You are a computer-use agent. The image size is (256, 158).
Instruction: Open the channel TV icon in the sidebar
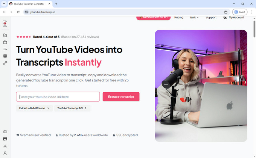pyautogui.click(x=5, y=42)
